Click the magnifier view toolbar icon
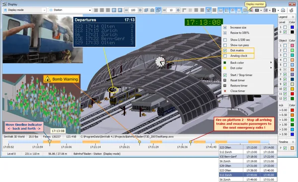The width and height of the screenshot is (298, 182). coord(221,10)
